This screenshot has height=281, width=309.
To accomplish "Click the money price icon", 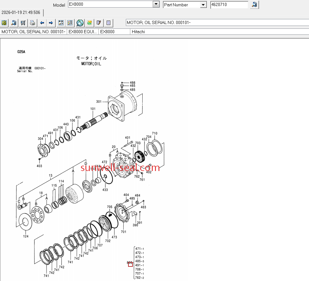I will click(x=90, y=23).
